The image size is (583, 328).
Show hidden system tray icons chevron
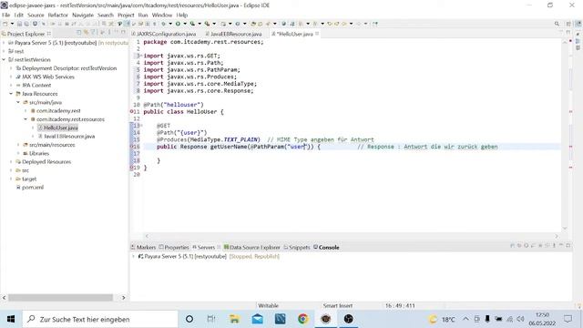click(465, 319)
